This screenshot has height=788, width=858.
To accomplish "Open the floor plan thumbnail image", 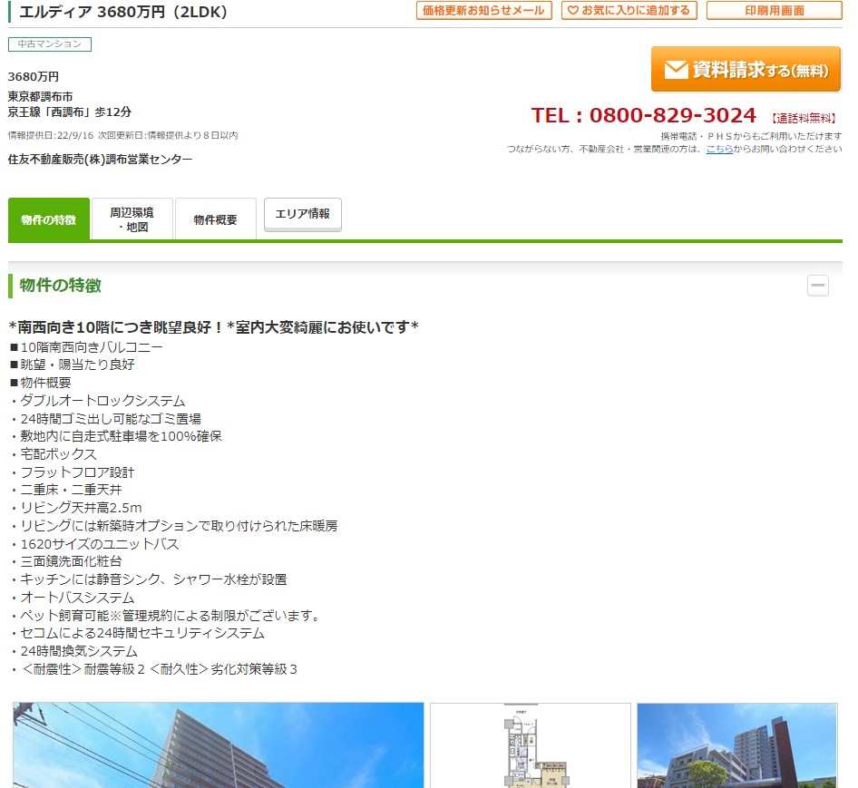I will [x=530, y=744].
